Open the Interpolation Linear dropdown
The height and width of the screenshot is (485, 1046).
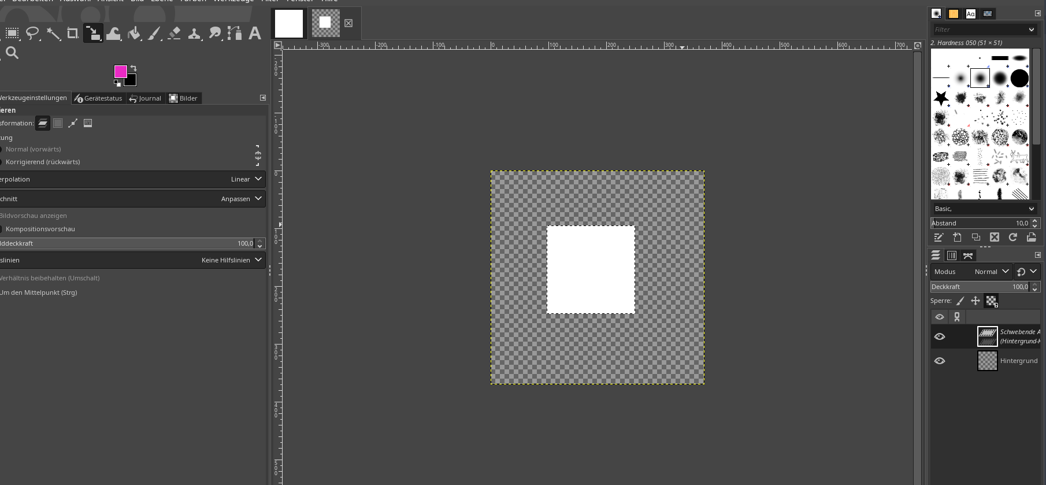coord(247,179)
